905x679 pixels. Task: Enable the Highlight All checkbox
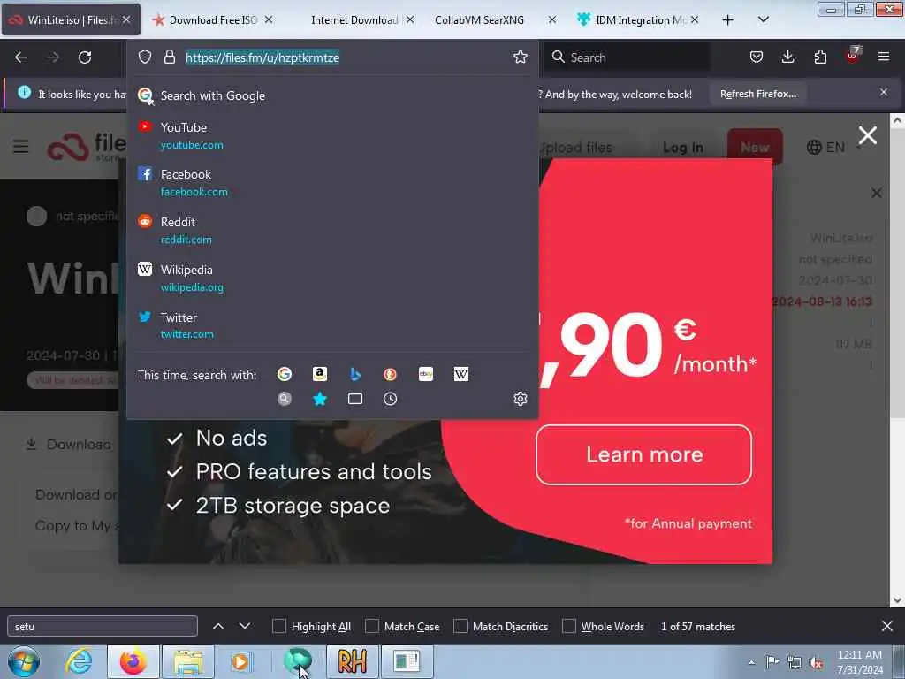[x=278, y=626]
